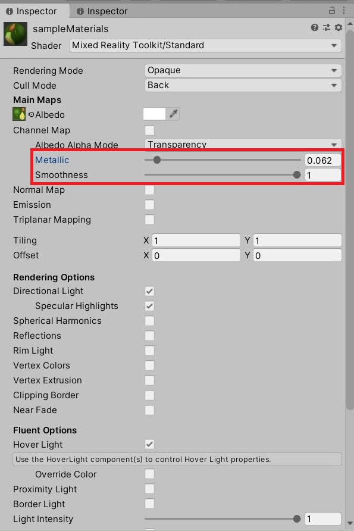
Task: Open the Inspector panel kebab menu
Action: (343, 10)
